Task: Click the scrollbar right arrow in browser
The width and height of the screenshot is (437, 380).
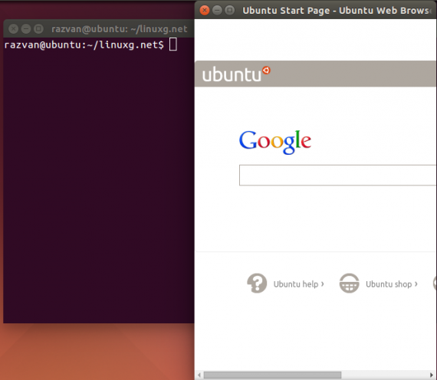Action: 432,375
